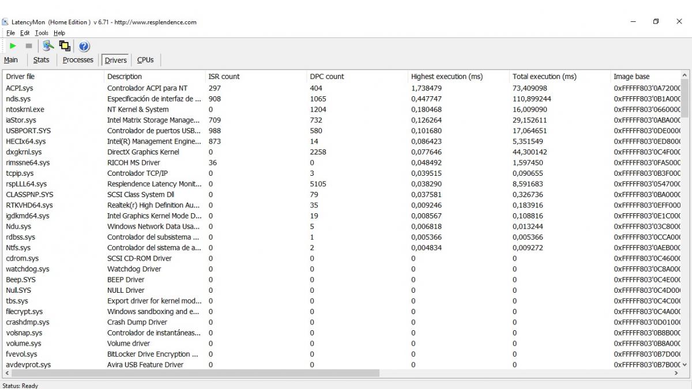This screenshot has height=389, width=692.
Task: Click the Status: Ready status bar text
Action: [x=20, y=386]
